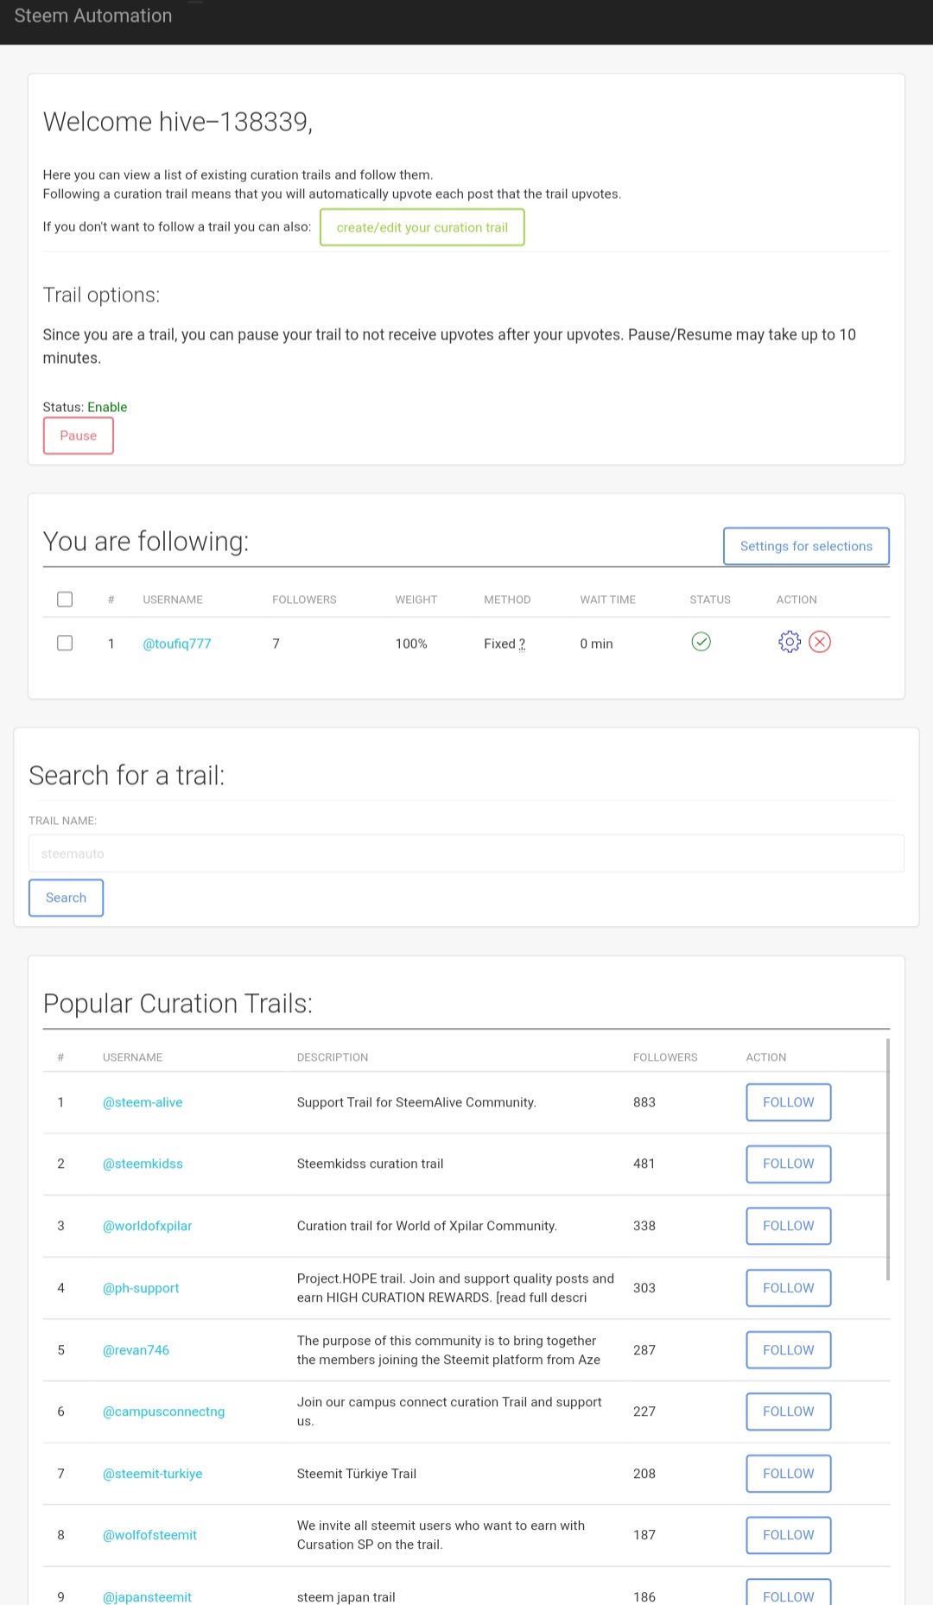Open Settings for selections
Screen dimensions: 933x1605
tap(805, 546)
